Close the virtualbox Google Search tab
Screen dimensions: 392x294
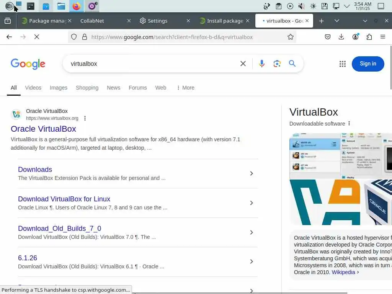307,21
